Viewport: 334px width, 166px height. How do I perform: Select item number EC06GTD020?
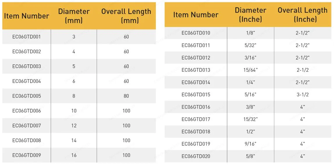(x=196, y=156)
